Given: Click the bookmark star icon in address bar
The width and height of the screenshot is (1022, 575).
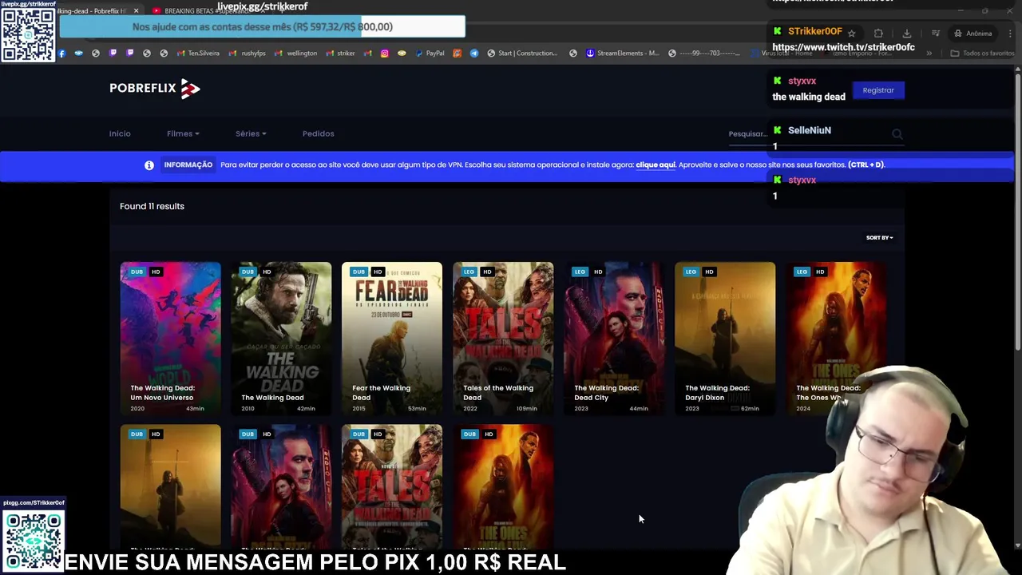Looking at the screenshot, I should [x=852, y=34].
